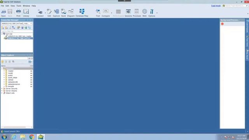Expand the Server Objects node
The height and width of the screenshot is (140, 249).
pyautogui.click(x=2, y=91)
